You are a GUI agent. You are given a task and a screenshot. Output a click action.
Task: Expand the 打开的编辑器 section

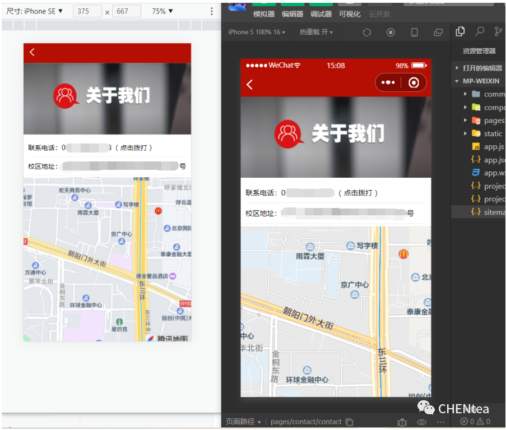479,68
